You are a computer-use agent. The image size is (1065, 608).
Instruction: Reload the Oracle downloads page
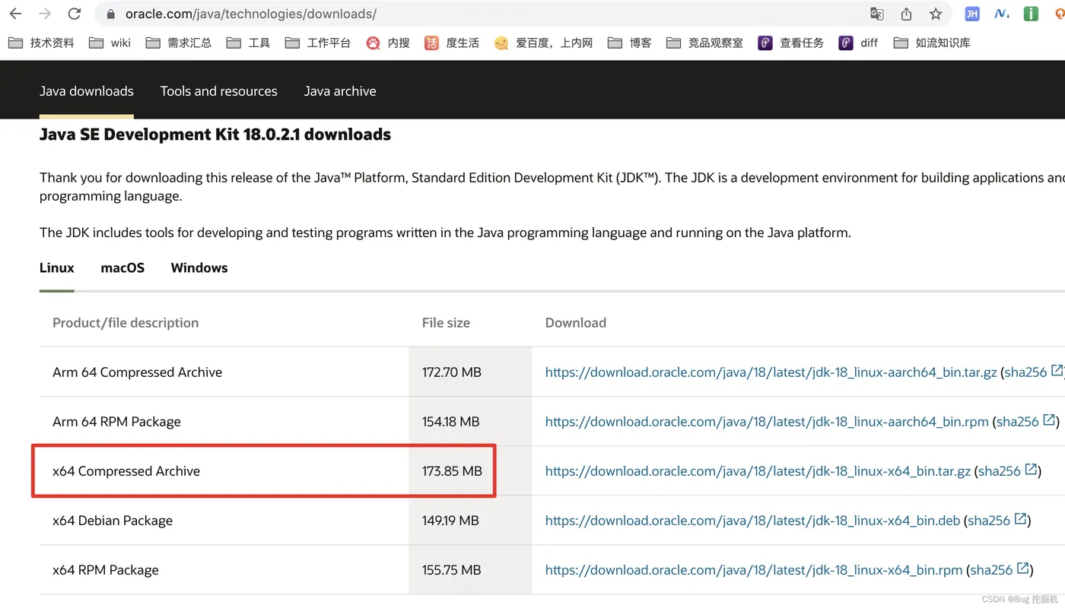[x=75, y=14]
